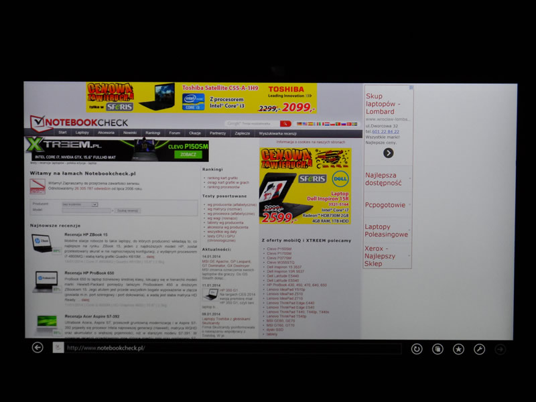Screen dimensions: 536x402
Task: Click the dimmed forward arrow icon
Action: pos(500,349)
